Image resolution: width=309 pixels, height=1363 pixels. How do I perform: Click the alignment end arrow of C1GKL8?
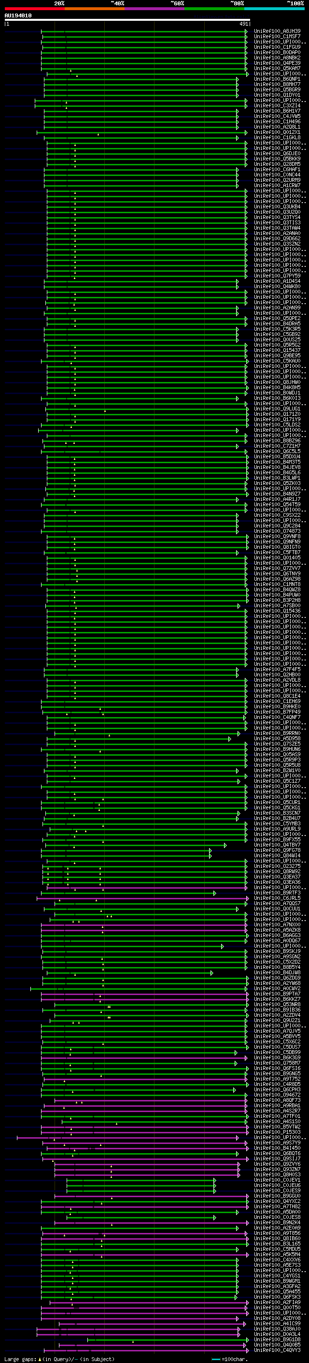pyautogui.click(x=237, y=138)
